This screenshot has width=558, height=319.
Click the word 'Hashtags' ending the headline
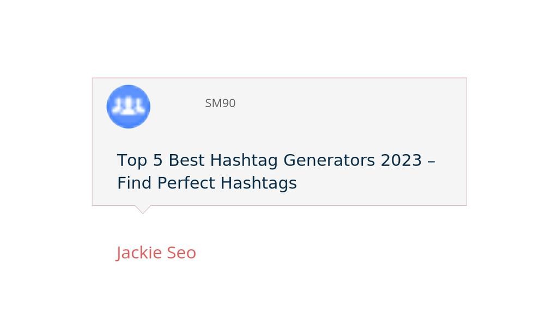[259, 183]
